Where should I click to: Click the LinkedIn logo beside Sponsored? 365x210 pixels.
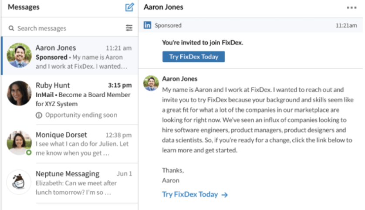pyautogui.click(x=148, y=25)
